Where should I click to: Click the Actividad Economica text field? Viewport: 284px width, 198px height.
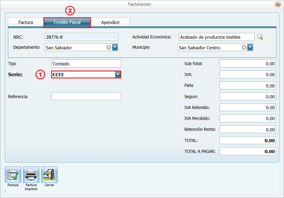pyautogui.click(x=216, y=37)
